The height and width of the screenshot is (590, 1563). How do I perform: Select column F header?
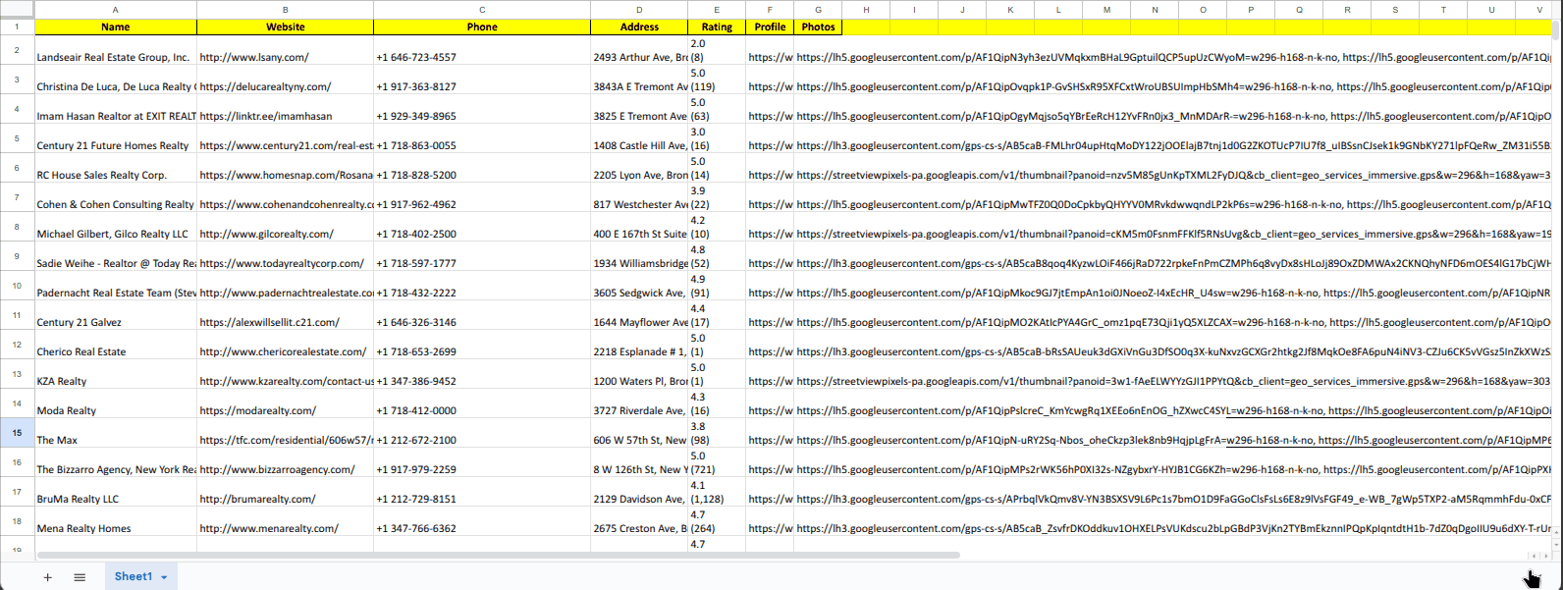(770, 10)
